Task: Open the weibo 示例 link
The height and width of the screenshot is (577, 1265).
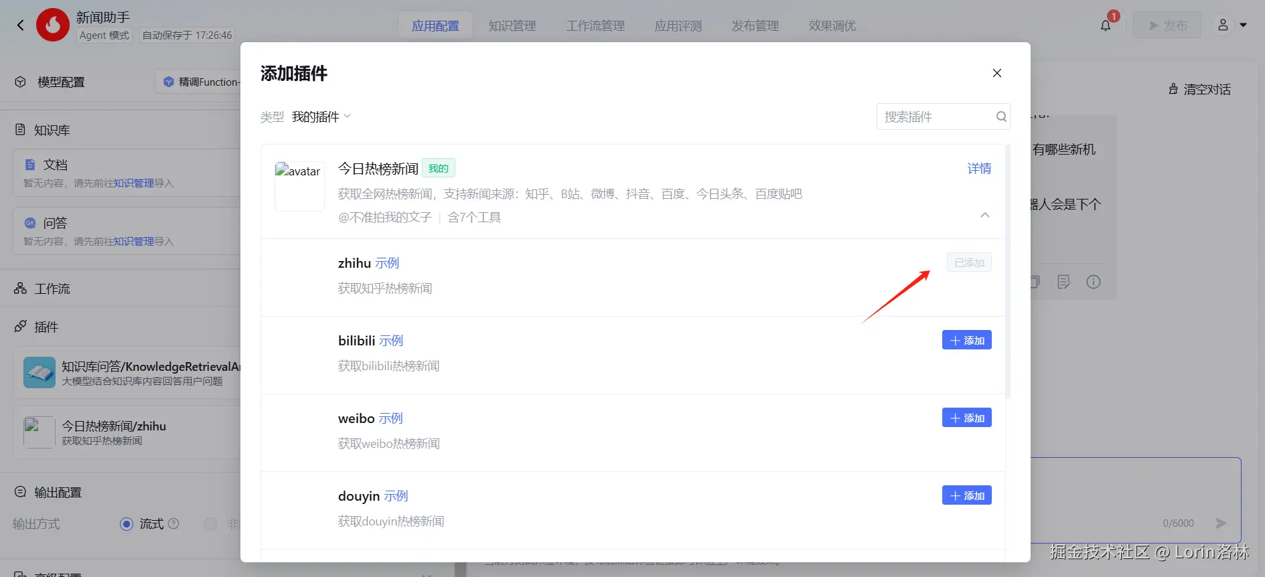Action: click(391, 418)
